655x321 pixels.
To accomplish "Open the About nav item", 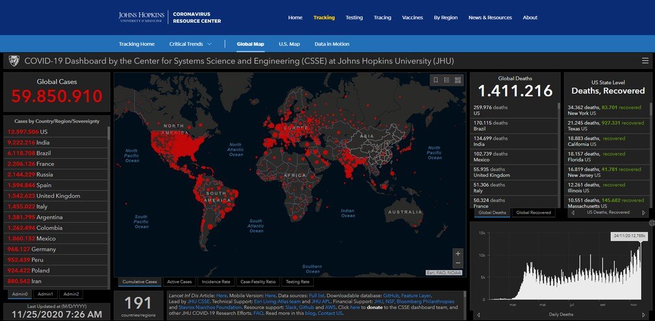I will point(530,18).
